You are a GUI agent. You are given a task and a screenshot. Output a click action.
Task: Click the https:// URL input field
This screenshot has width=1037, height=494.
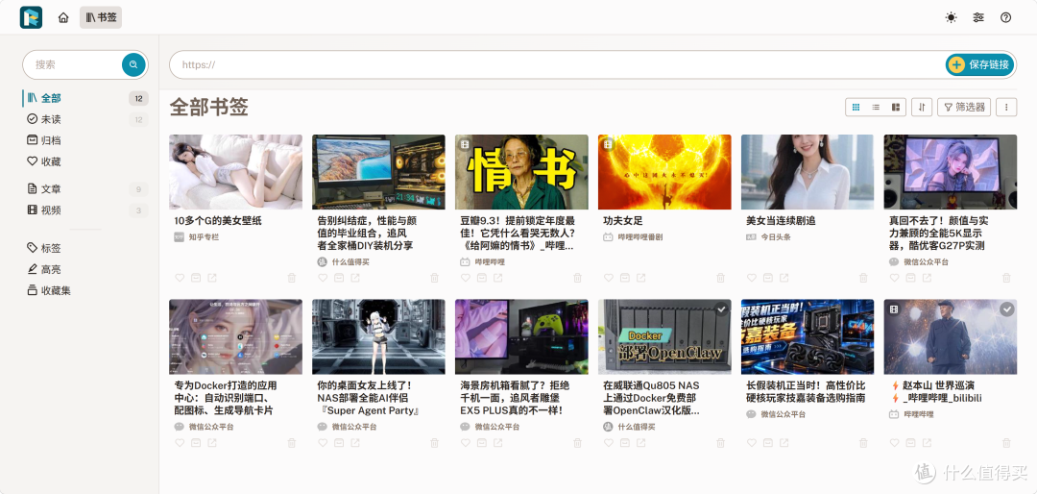pyautogui.click(x=556, y=65)
